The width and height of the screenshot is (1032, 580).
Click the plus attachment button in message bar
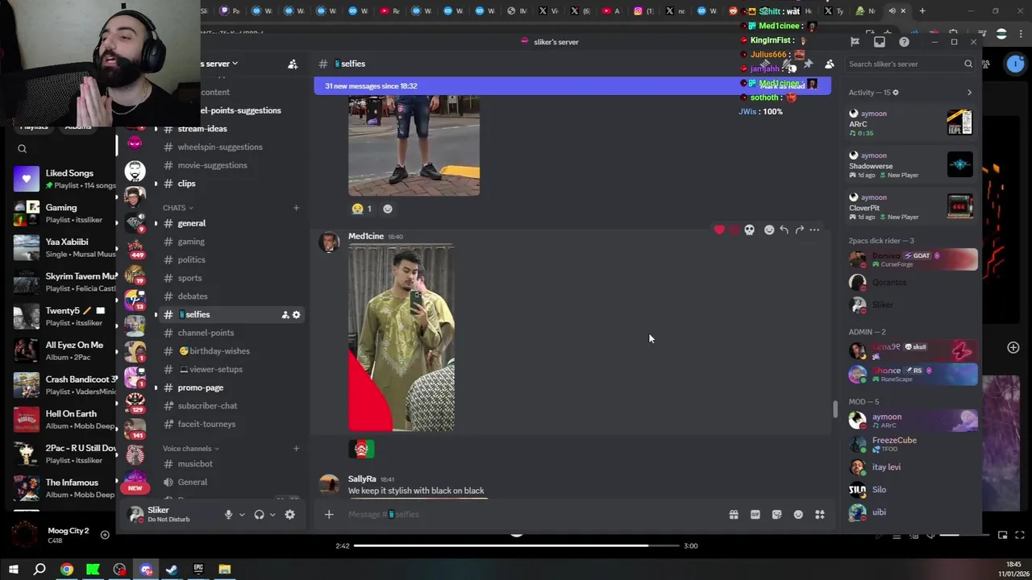329,514
